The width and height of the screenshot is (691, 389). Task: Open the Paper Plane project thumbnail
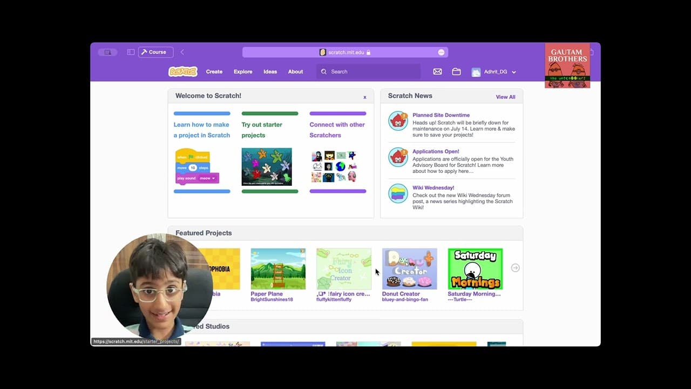coord(278,269)
